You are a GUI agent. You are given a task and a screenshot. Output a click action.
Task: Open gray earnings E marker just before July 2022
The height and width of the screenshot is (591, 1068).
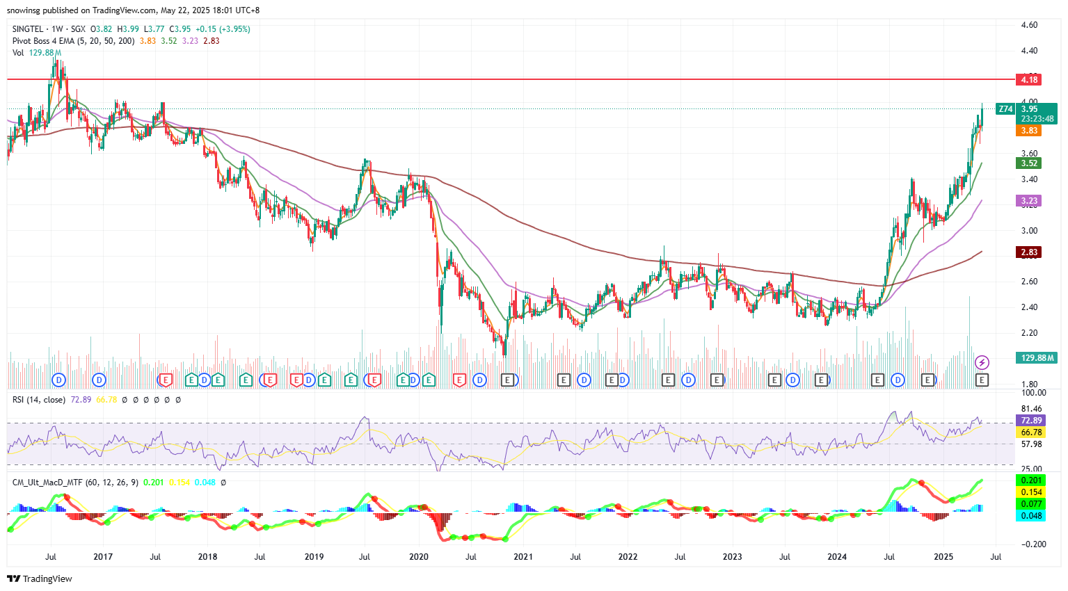coord(668,380)
